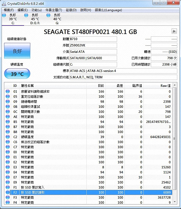Open the 功能(u) menu

[37, 10]
